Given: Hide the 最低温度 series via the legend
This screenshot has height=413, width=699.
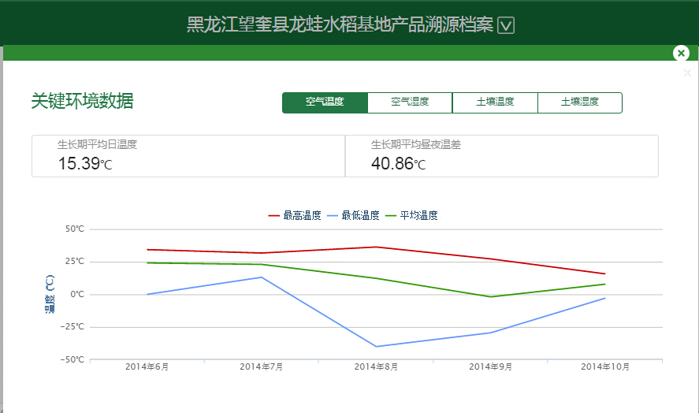Looking at the screenshot, I should [360, 215].
